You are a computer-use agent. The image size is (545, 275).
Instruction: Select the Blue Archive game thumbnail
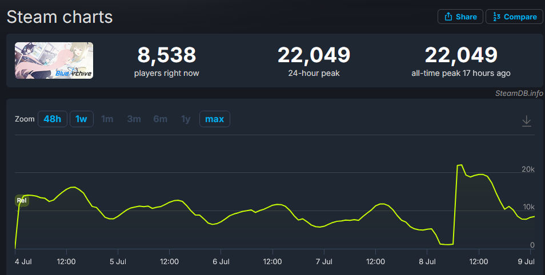(54, 60)
